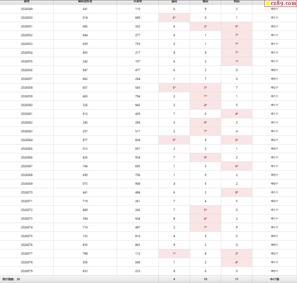
Task: Select trial number 849 in row 2026072
Action: tap(85, 210)
